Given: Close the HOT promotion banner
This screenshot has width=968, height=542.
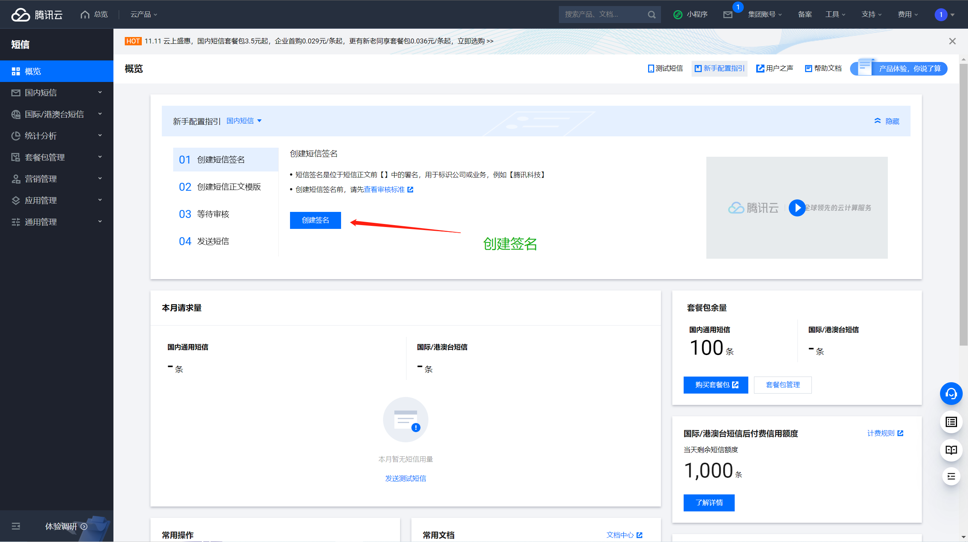Looking at the screenshot, I should pos(952,41).
